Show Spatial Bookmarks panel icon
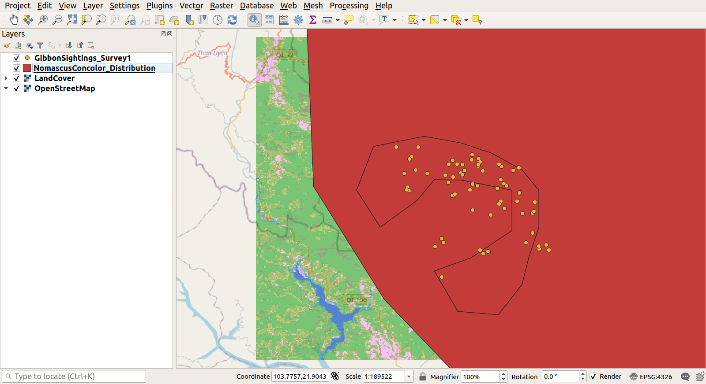706x384 pixels. [x=203, y=20]
